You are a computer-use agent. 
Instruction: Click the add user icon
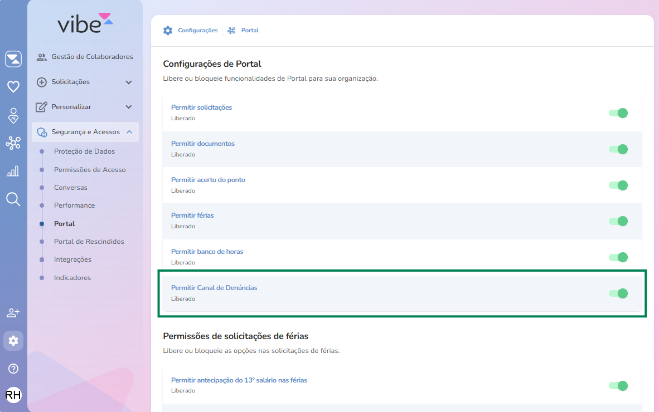click(x=13, y=313)
